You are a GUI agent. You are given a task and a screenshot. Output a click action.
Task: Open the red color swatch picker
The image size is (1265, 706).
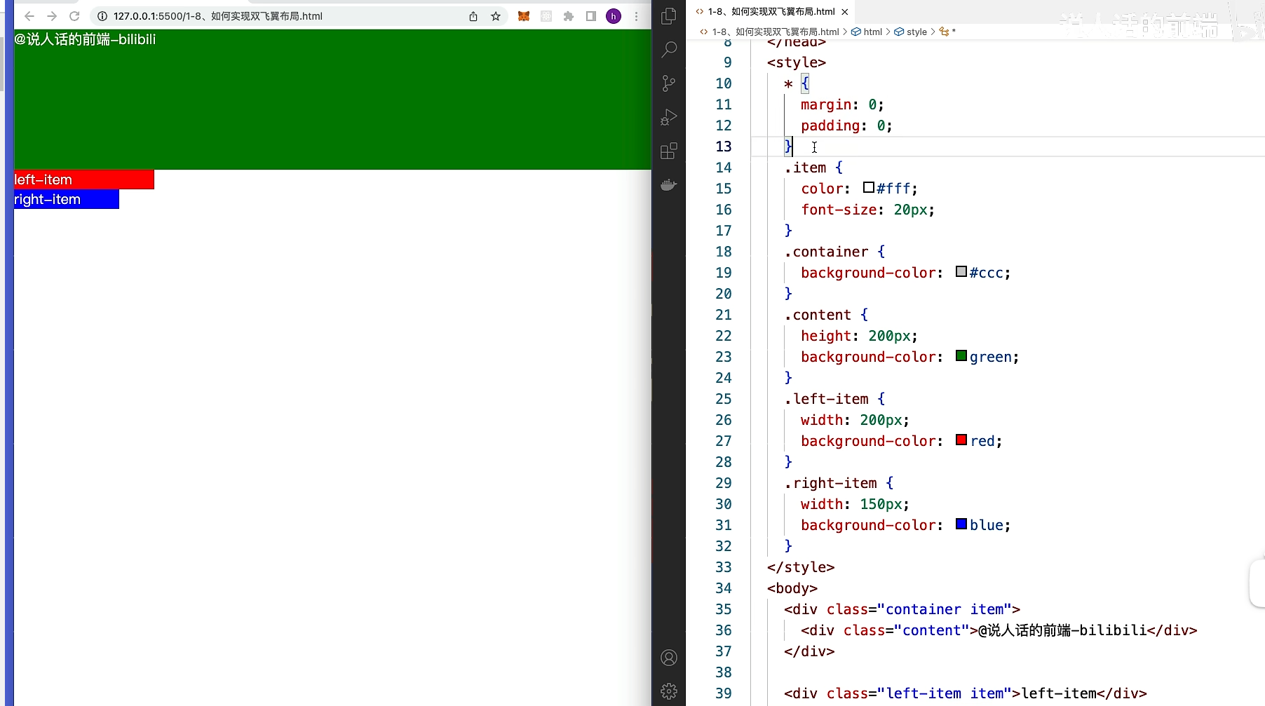point(961,440)
